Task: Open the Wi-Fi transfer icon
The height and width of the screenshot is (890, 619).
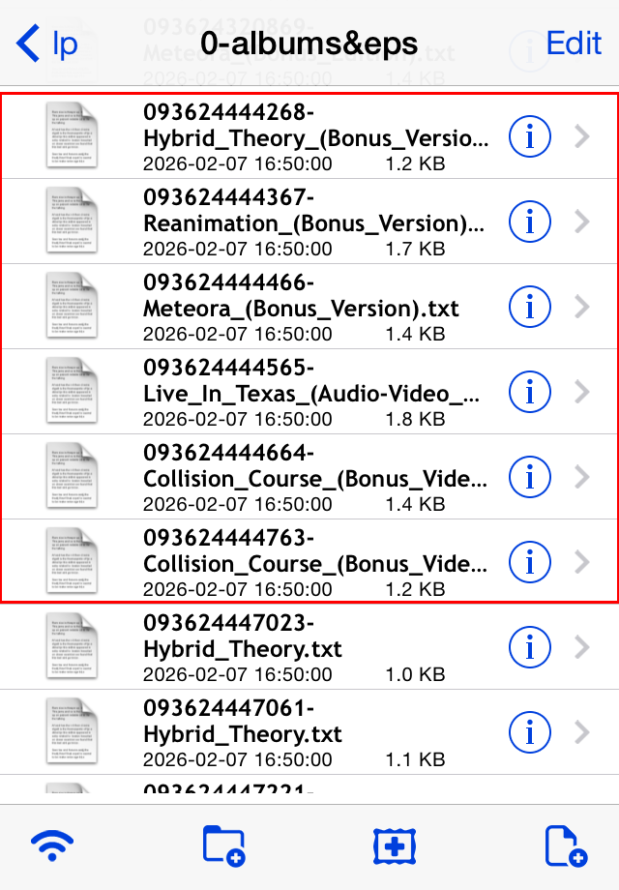Action: coord(52,845)
